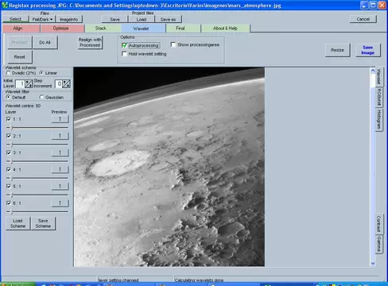The width and height of the screenshot is (388, 286).
Task: Click Preview button for layer 6:1
Action: coord(60,203)
